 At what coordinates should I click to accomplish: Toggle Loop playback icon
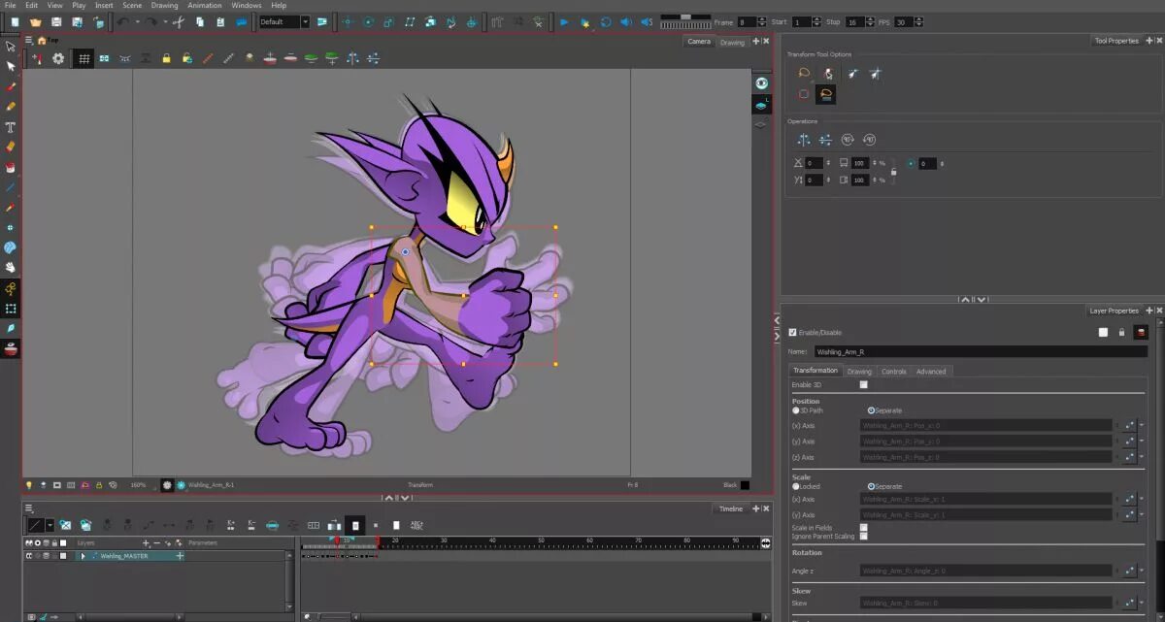point(606,21)
